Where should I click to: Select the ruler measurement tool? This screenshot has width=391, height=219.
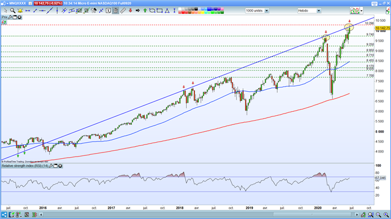pyautogui.click(x=123, y=11)
